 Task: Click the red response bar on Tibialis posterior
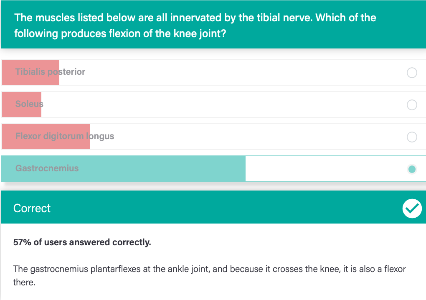(x=31, y=72)
